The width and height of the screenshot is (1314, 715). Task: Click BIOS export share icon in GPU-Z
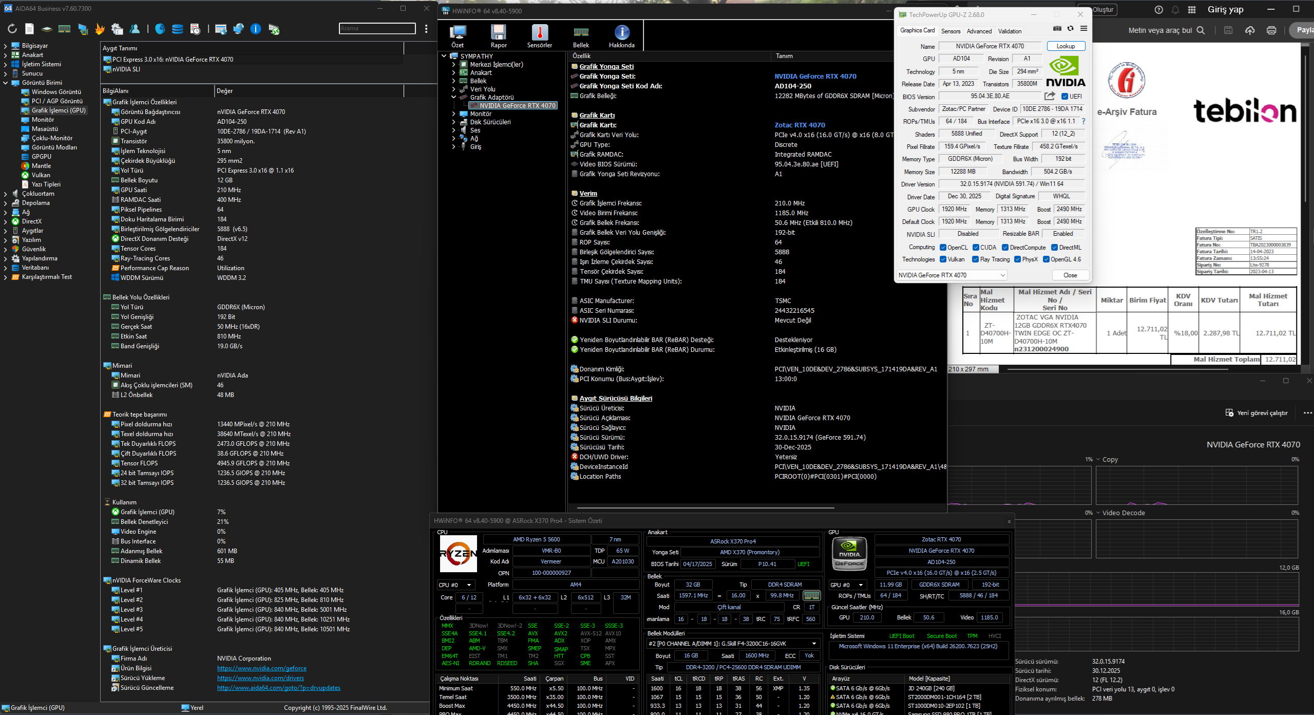tap(1050, 96)
